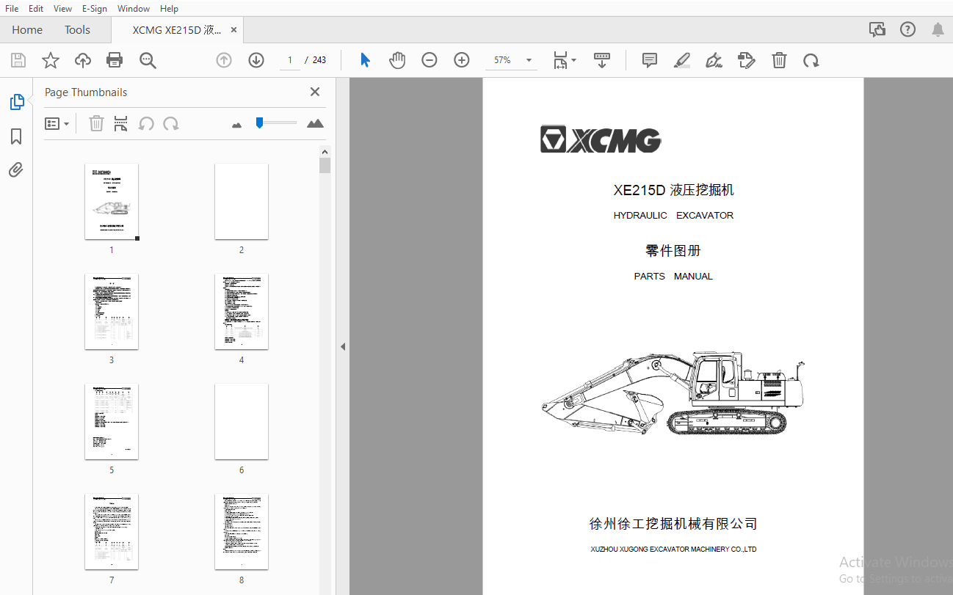Viewport: 953px width, 595px height.
Task: Select the XCMG XE215D document tab
Action: pyautogui.click(x=176, y=30)
